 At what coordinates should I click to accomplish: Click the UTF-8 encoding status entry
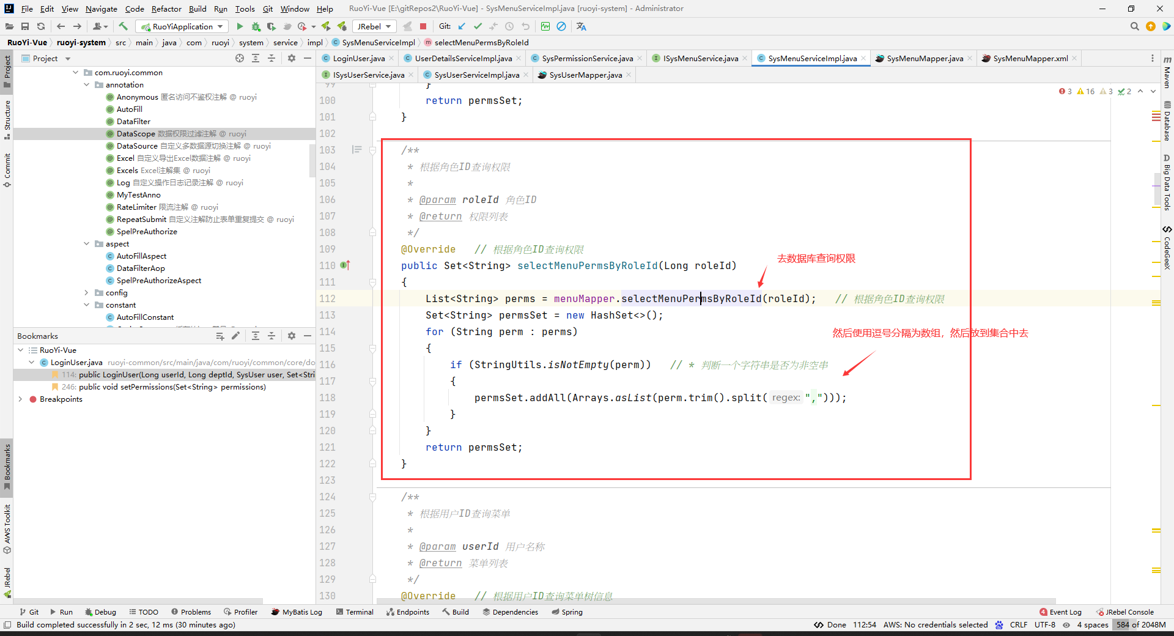tap(1045, 624)
